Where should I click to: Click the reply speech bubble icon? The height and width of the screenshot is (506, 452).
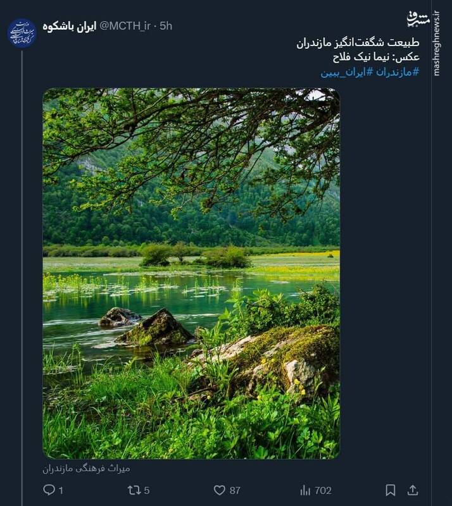tap(49, 490)
